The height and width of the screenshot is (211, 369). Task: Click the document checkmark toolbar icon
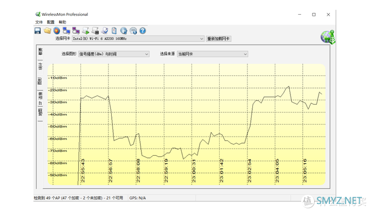click(x=105, y=31)
